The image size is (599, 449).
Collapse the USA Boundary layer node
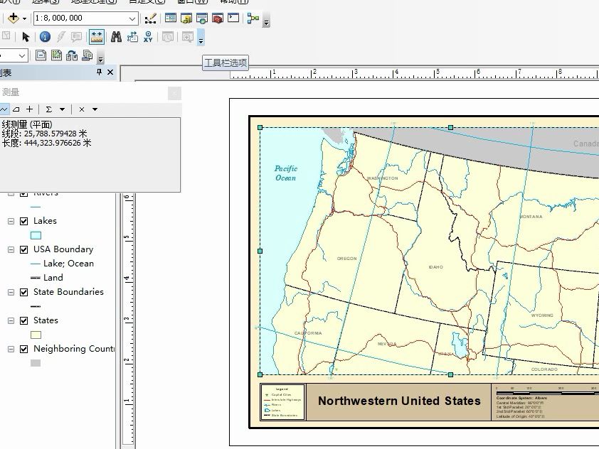[x=11, y=249]
